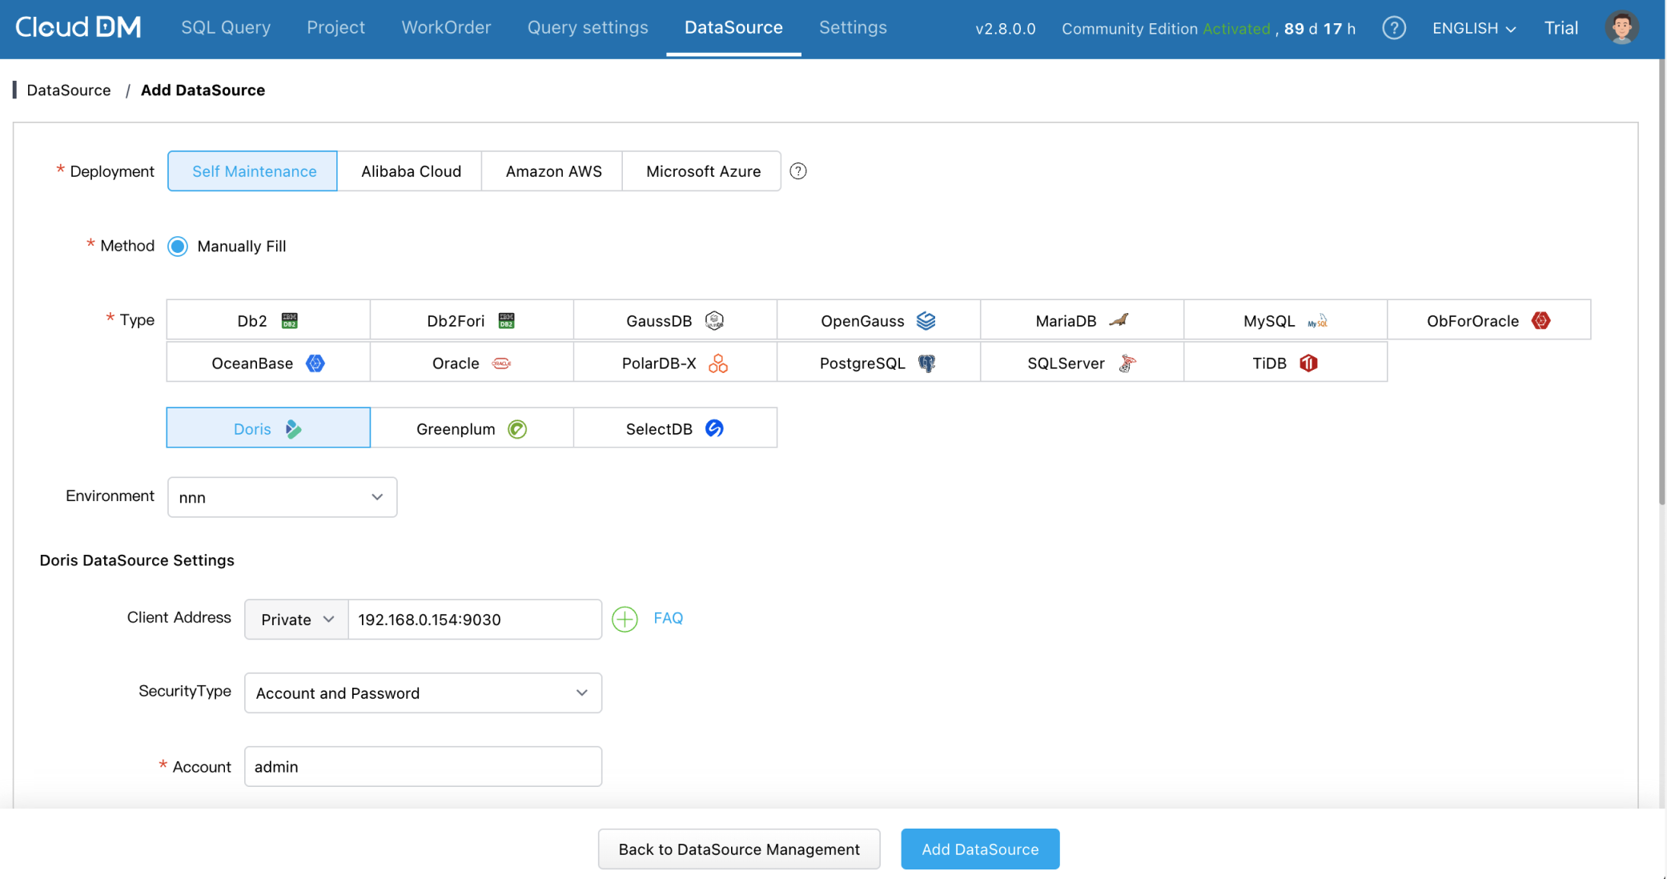Image resolution: width=1667 pixels, height=879 pixels.
Task: Choose the Oracle database type
Action: point(471,363)
